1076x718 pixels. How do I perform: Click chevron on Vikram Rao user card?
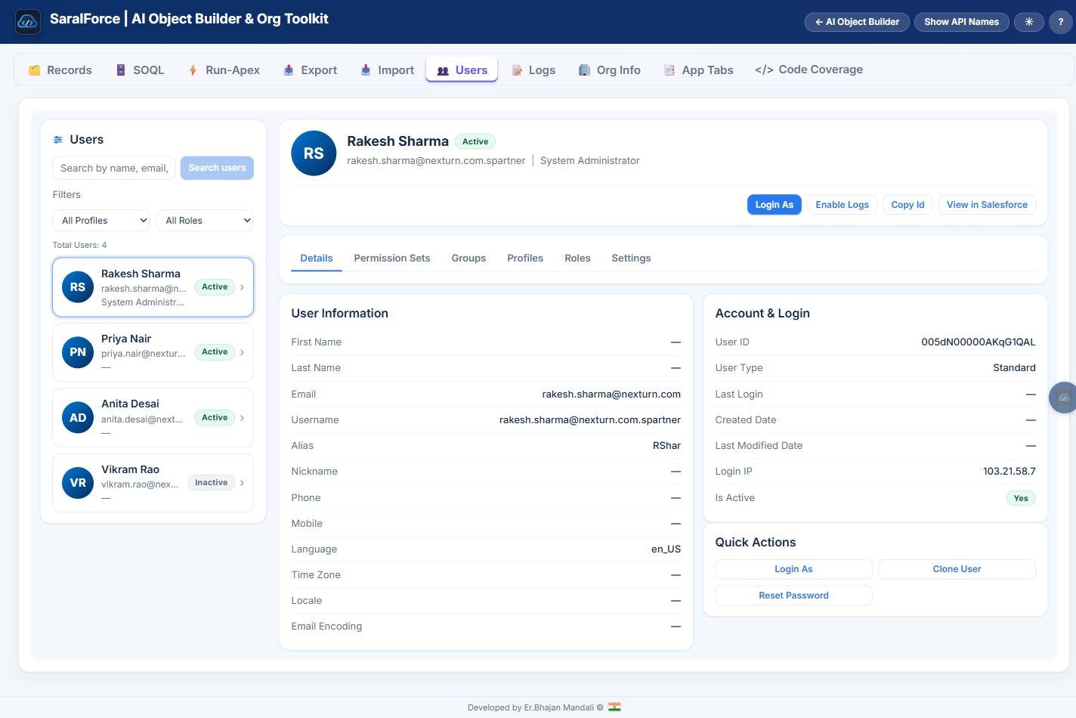[x=242, y=483]
